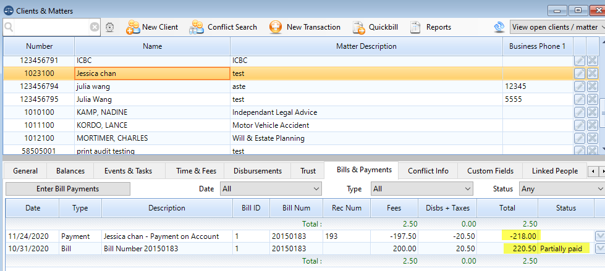The width and height of the screenshot is (605, 271).
Task: Start a New Transaction
Action: point(305,27)
